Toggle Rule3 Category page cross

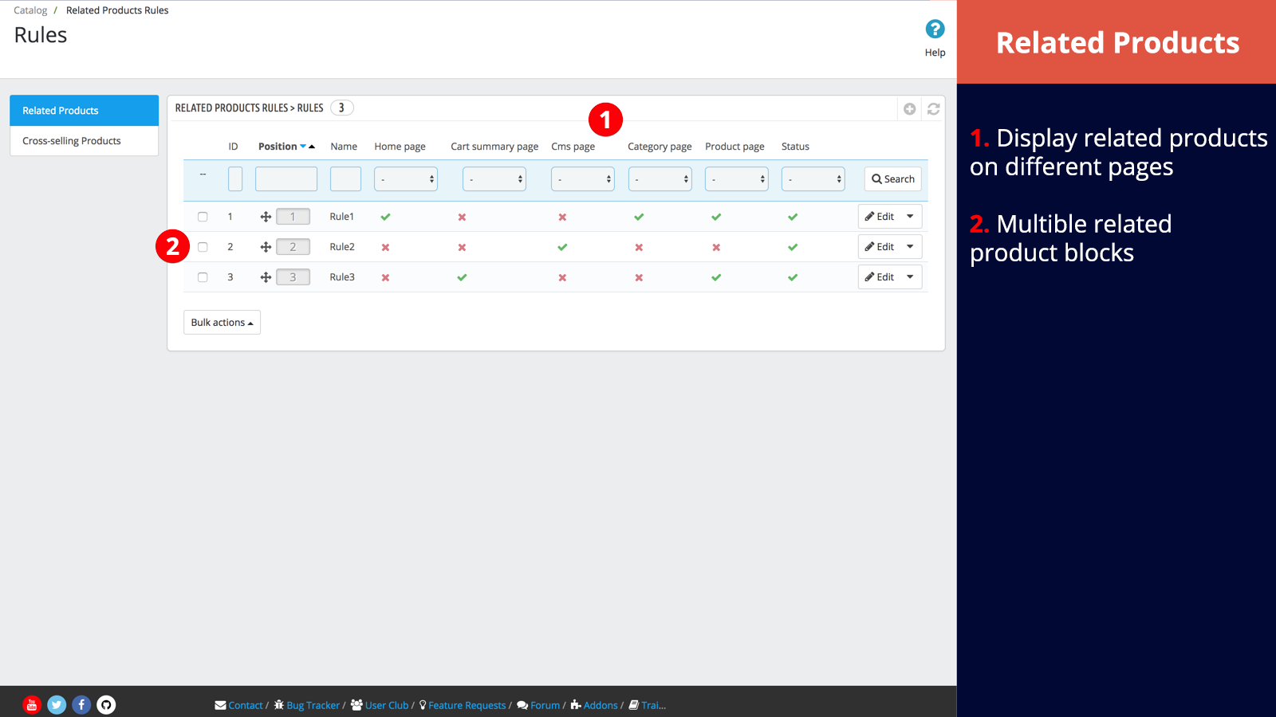(639, 277)
